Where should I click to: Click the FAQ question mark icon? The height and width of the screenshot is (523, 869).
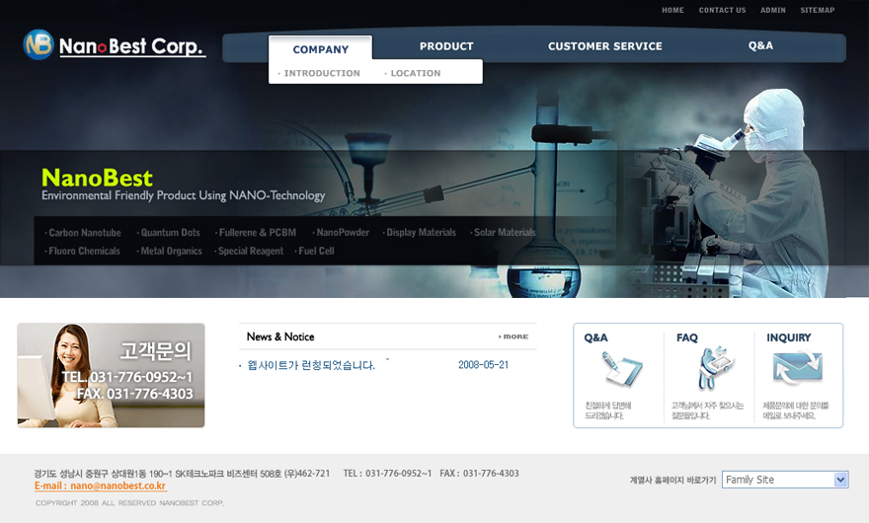pos(709,370)
